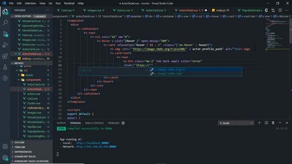Open editor more actions ellipsis
This screenshot has height=164, width=292.
(287, 10)
